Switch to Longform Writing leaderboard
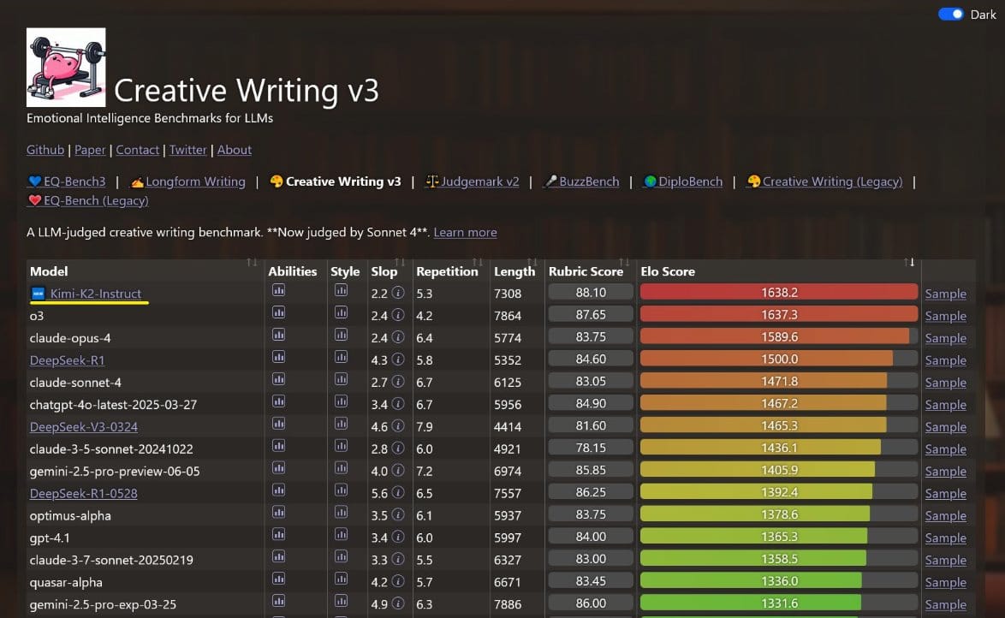The width and height of the screenshot is (1005, 618). coord(187,181)
